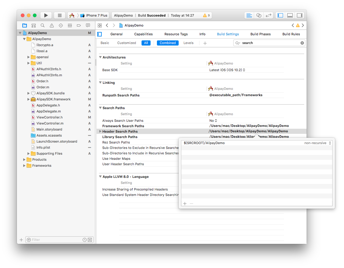The height and width of the screenshot is (268, 344).
Task: Open the non-recursive dropdown for SRCROOT path
Action: (317, 143)
